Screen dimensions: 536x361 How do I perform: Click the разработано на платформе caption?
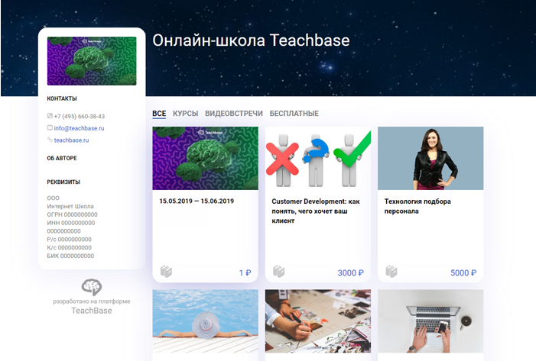coord(92,301)
